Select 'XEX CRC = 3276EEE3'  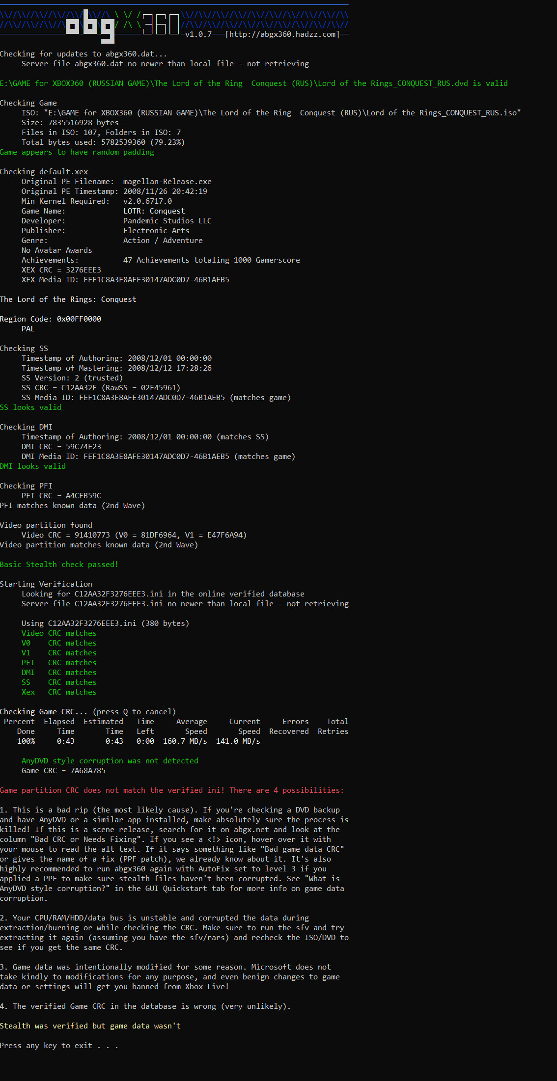click(x=61, y=270)
